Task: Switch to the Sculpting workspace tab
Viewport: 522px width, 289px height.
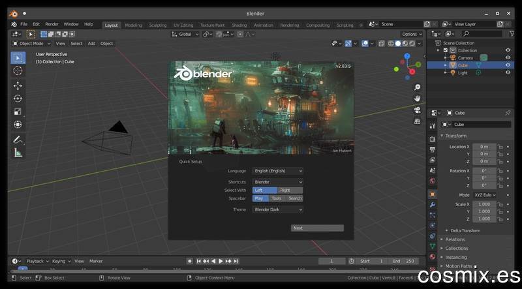Action: click(157, 25)
